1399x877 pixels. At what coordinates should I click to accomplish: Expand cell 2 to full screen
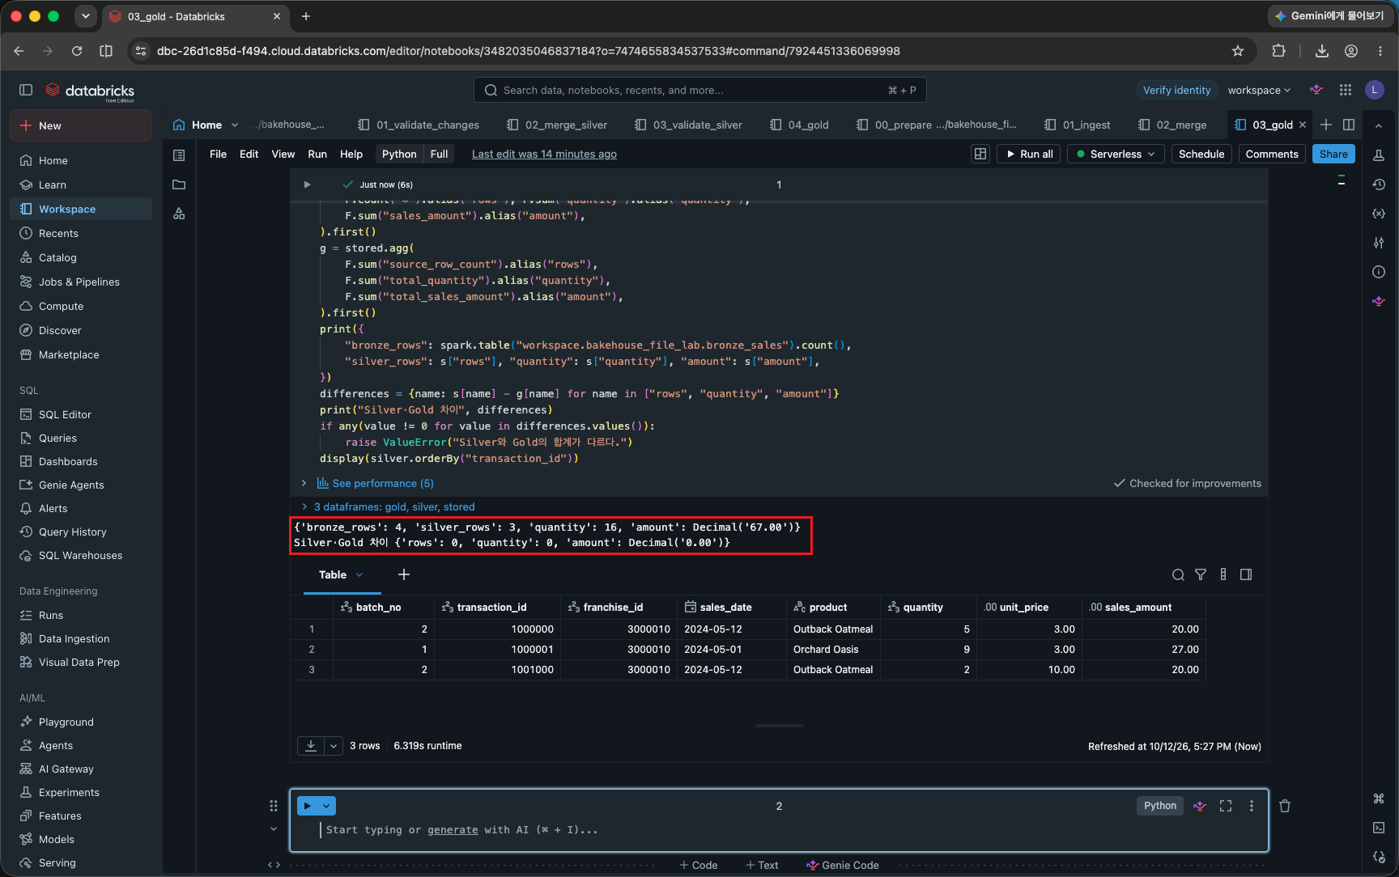(x=1226, y=806)
